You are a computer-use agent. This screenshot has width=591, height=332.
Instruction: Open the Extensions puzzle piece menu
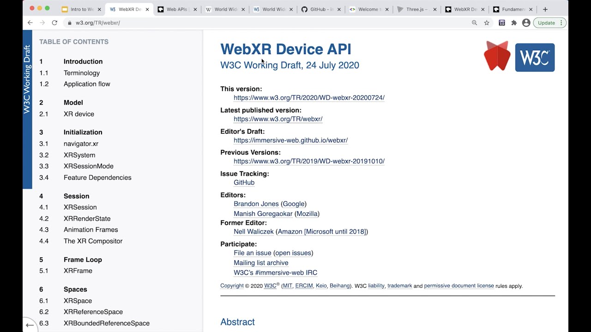pos(514,23)
